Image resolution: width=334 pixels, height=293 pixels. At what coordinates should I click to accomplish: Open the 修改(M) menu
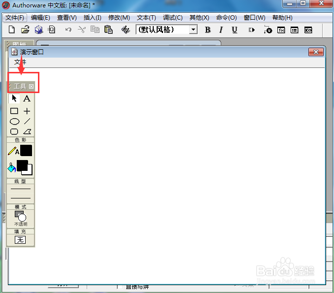coord(119,17)
